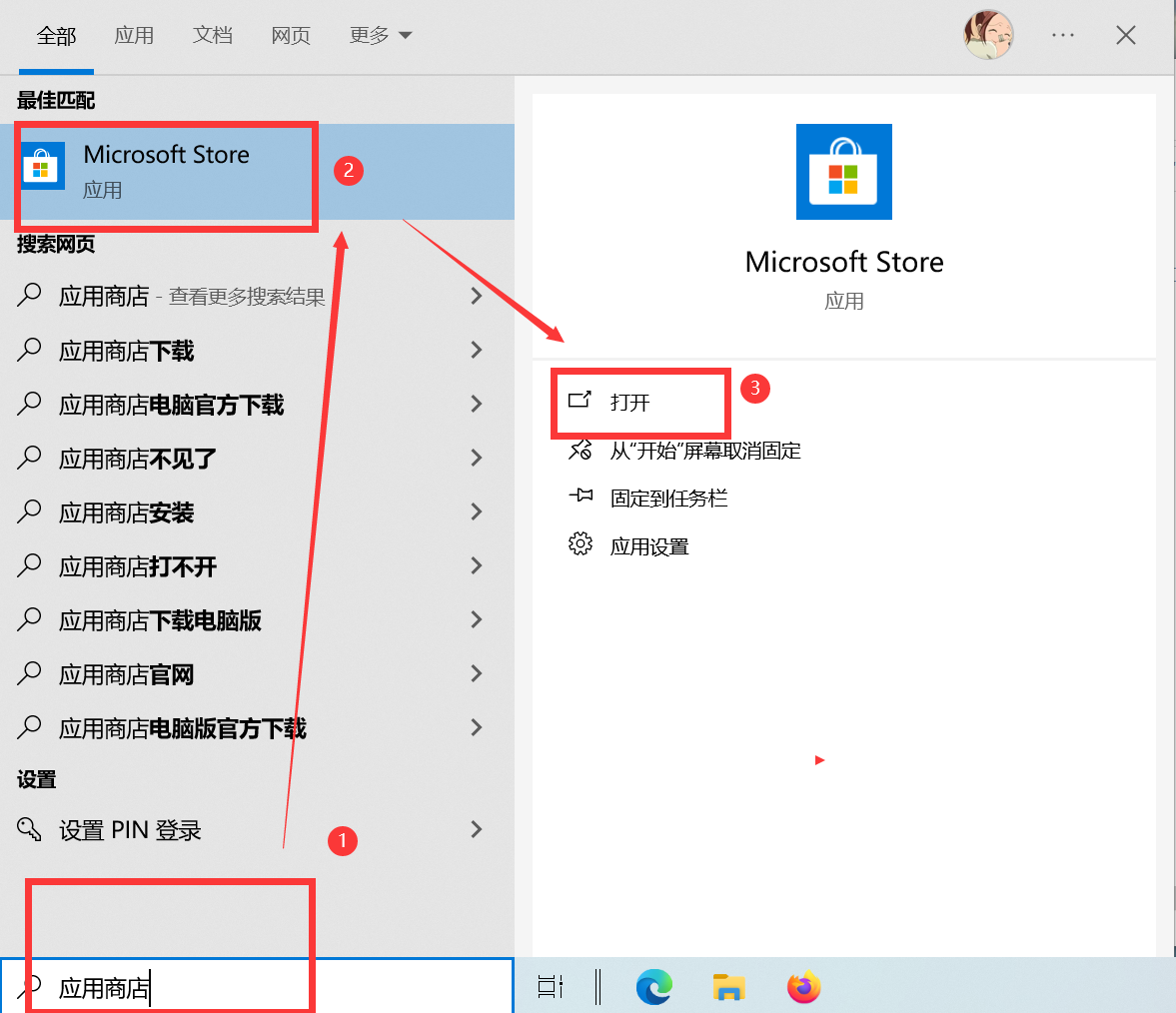
Task: Click the gear icon beside 应用设置
Action: pyautogui.click(x=580, y=544)
